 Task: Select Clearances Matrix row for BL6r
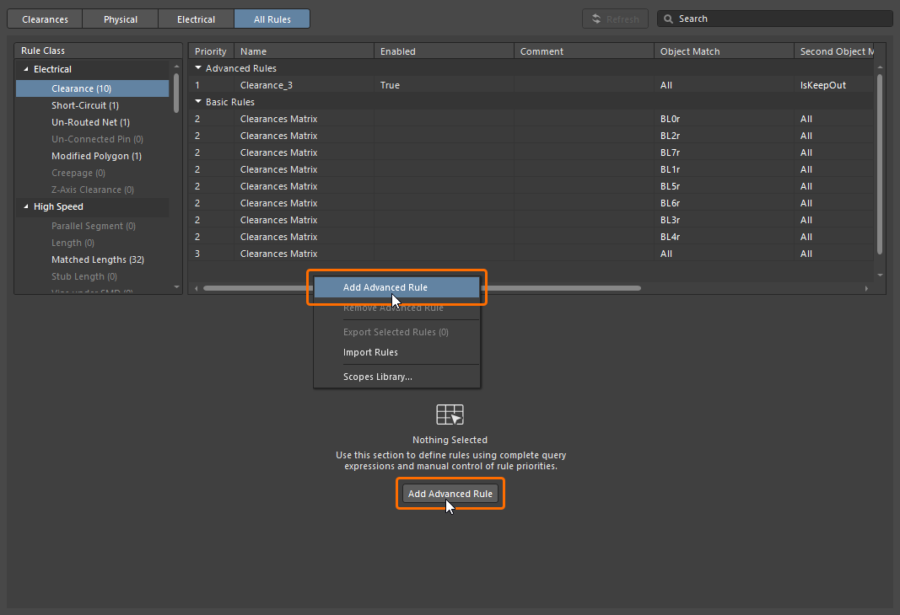531,203
